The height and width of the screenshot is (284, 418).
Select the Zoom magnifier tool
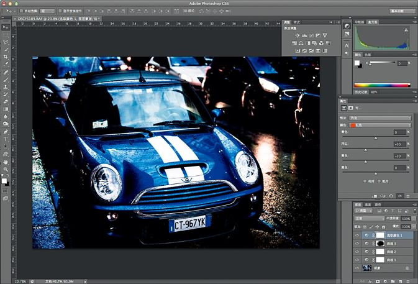tap(6, 169)
